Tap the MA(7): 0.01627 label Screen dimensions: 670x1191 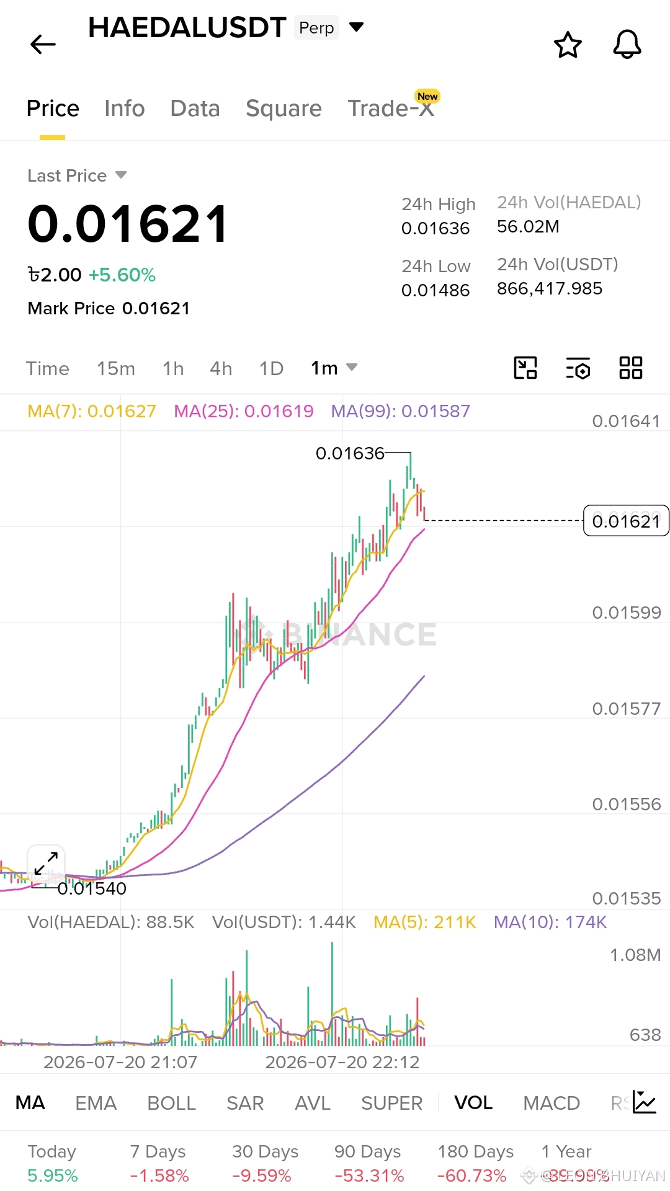(x=92, y=411)
